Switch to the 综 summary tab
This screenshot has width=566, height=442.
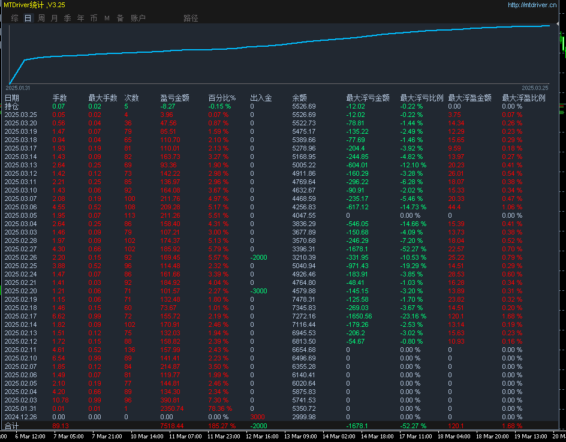(15, 18)
